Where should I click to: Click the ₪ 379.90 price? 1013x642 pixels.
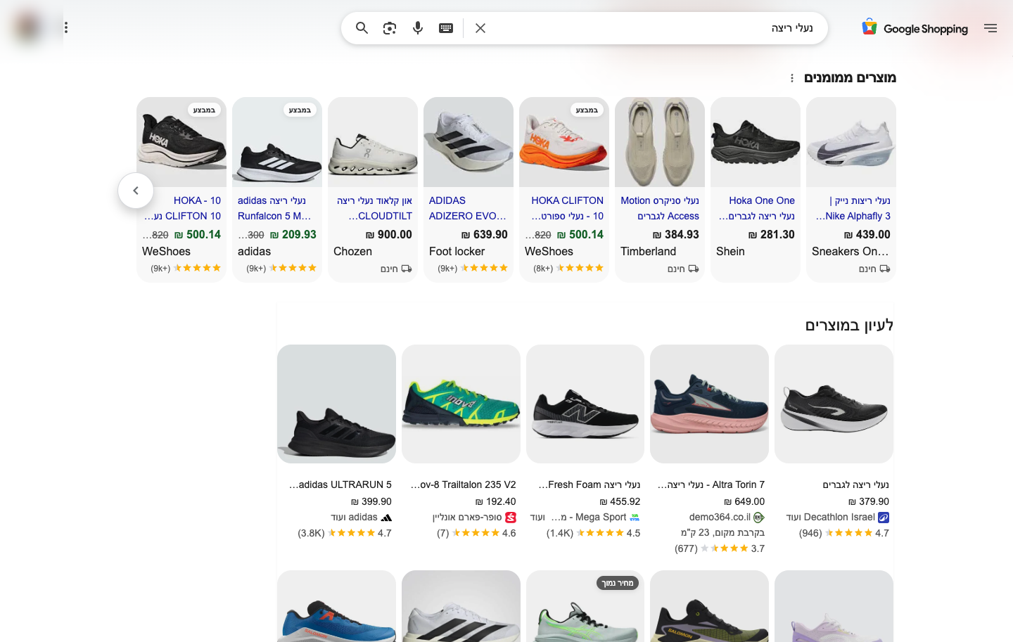coord(869,501)
